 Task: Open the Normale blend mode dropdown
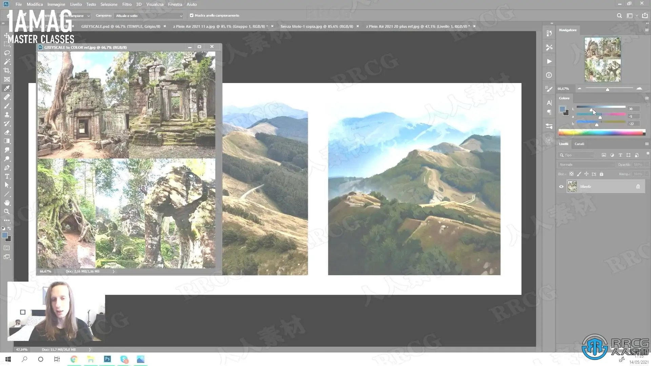coord(586,164)
